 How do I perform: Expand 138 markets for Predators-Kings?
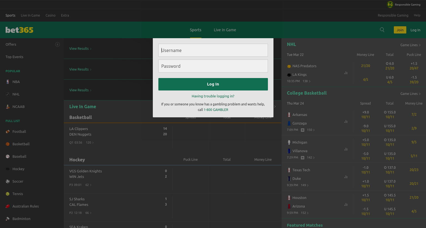[306, 81]
